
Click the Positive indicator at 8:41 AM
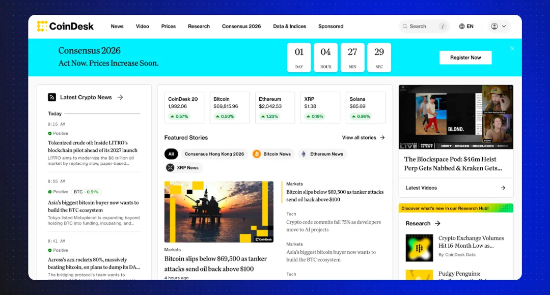coord(58,250)
